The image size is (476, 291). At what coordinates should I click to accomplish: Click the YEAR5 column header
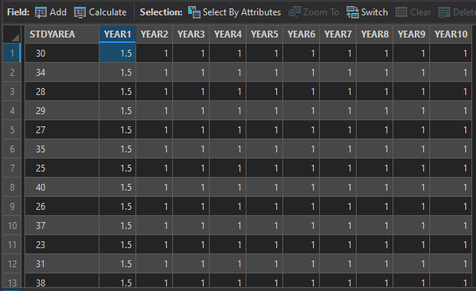(x=265, y=34)
